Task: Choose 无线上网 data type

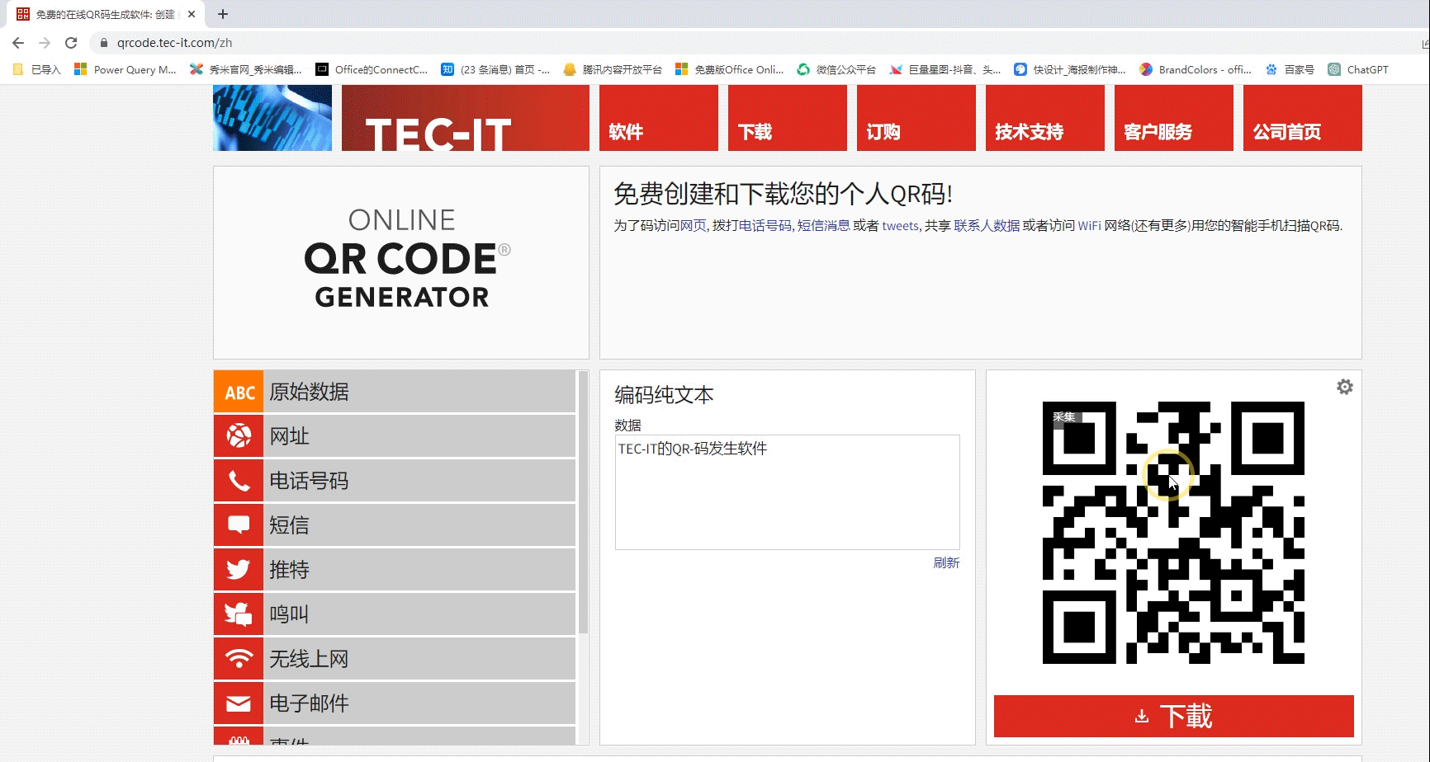Action: coord(395,659)
